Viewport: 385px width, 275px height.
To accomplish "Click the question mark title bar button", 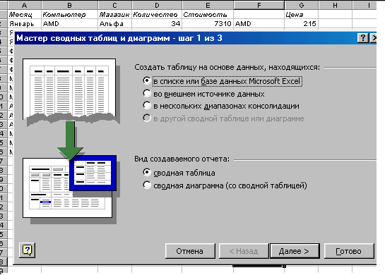I will click(363, 38).
